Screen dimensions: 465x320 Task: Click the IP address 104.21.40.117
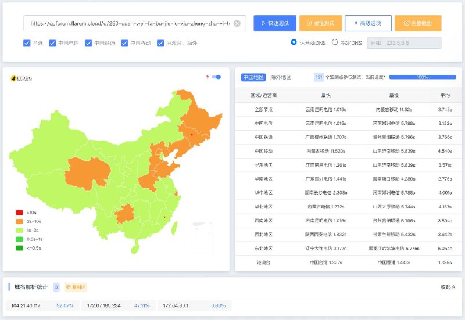coord(26,305)
